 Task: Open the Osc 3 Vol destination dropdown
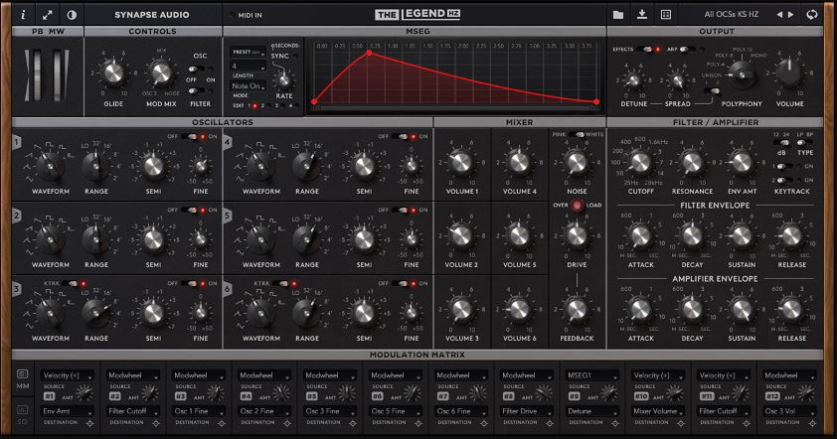pyautogui.click(x=789, y=411)
